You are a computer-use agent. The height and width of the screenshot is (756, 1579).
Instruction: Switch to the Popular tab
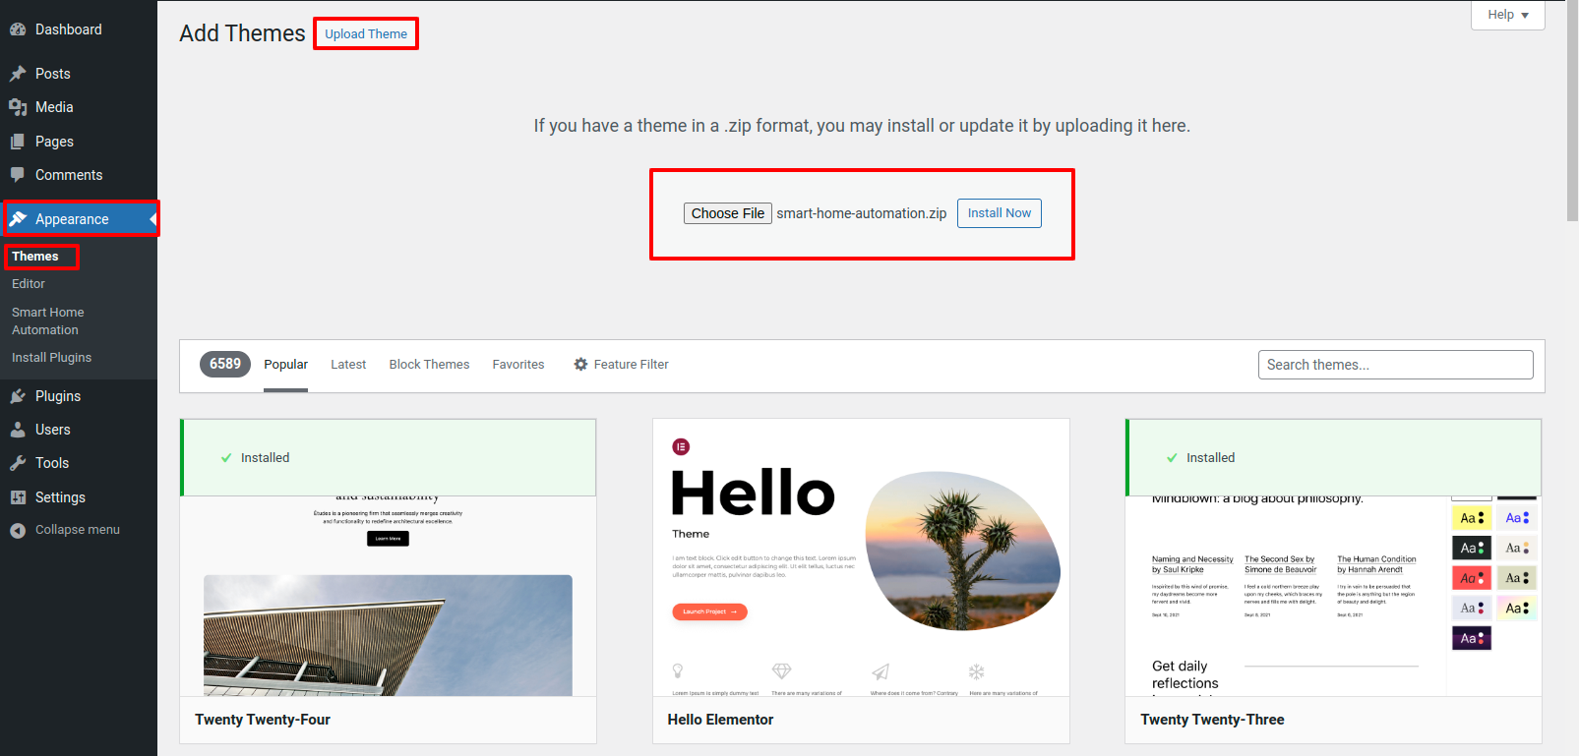click(285, 365)
